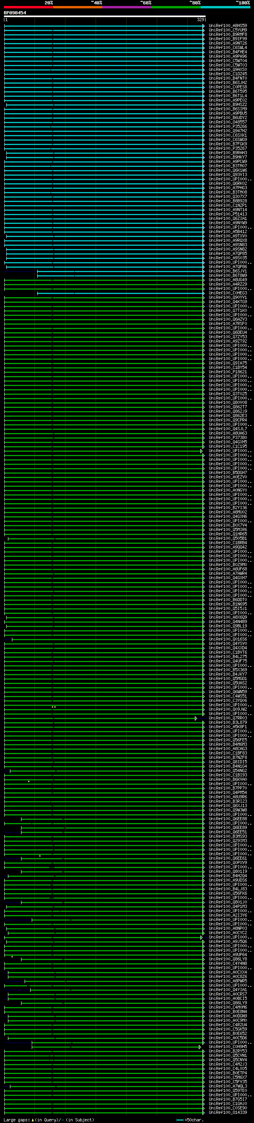Click the UniRef100_C6SWL4 hit label
This screenshot has width=254, height=1123.
228,47
